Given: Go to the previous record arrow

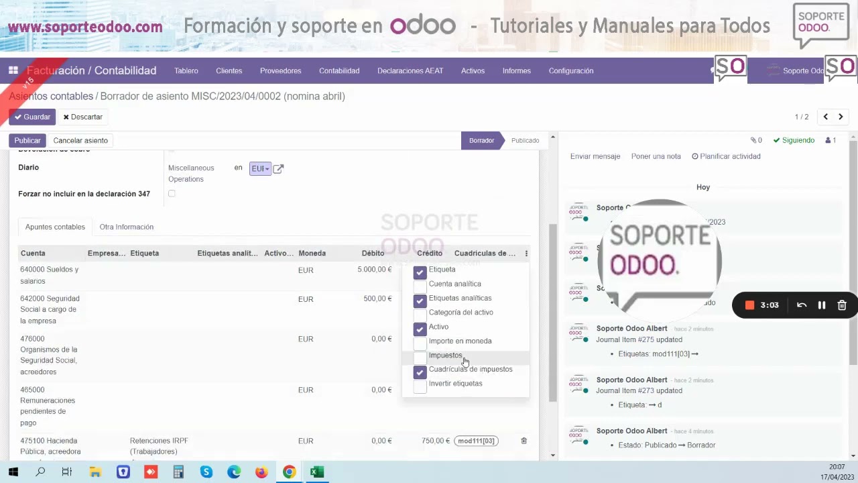Looking at the screenshot, I should coord(826,117).
